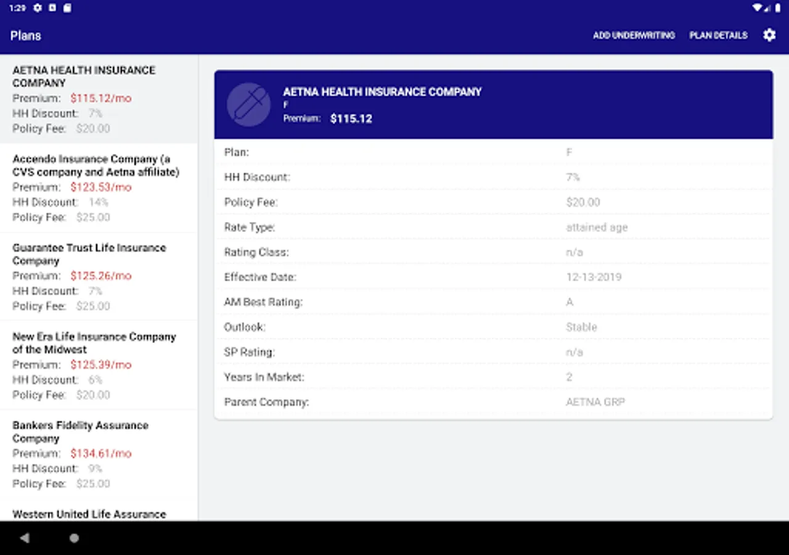Tap the Android home circle button
The height and width of the screenshot is (555, 789).
(x=74, y=538)
